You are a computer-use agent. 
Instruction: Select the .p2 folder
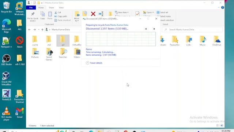(63, 41)
